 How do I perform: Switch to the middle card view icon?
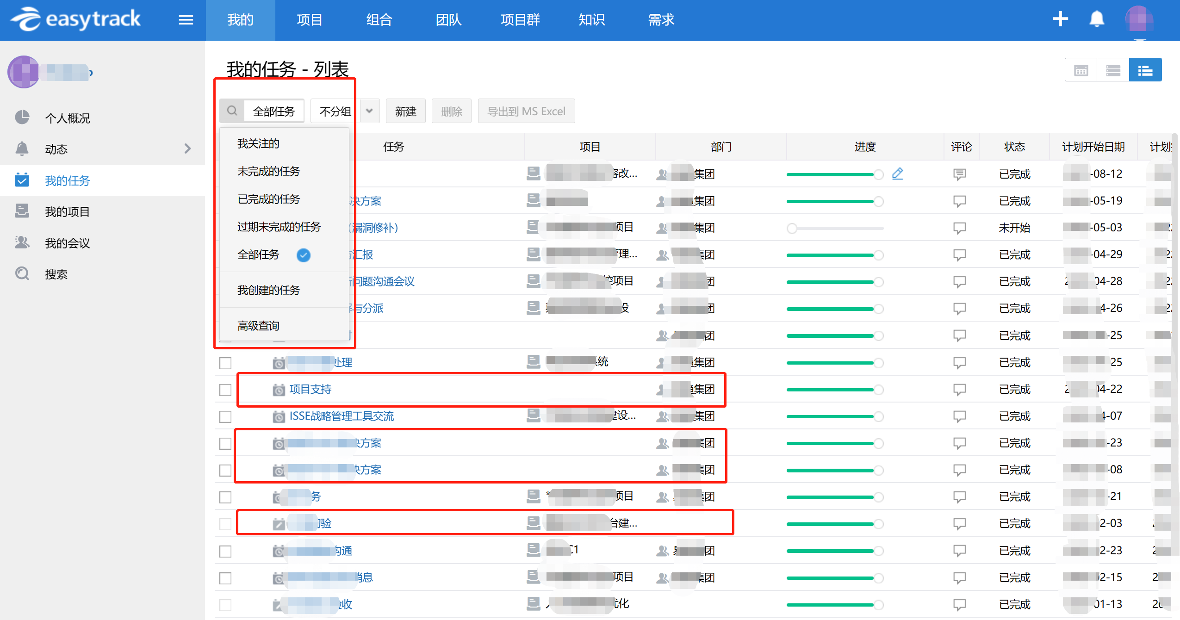pyautogui.click(x=1113, y=70)
